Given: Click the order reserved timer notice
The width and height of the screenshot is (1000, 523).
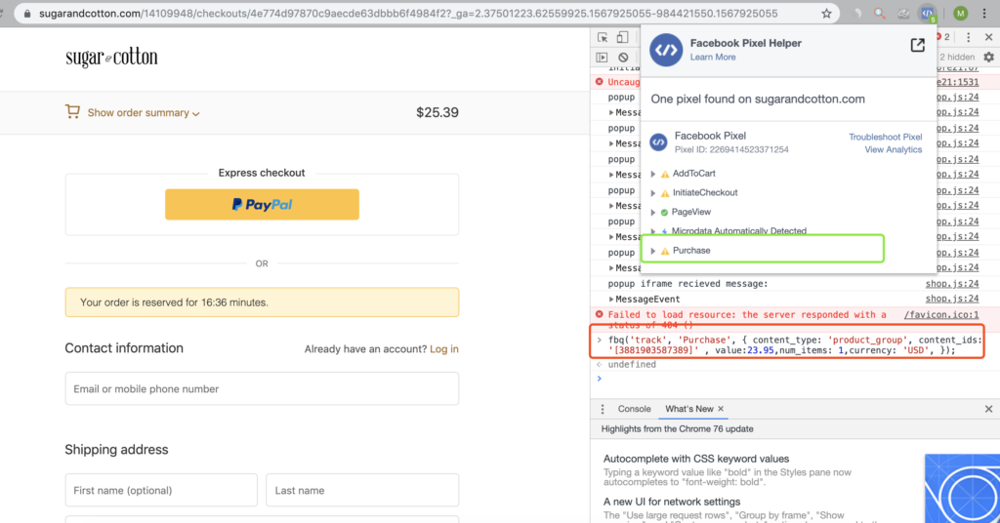Looking at the screenshot, I should [262, 302].
